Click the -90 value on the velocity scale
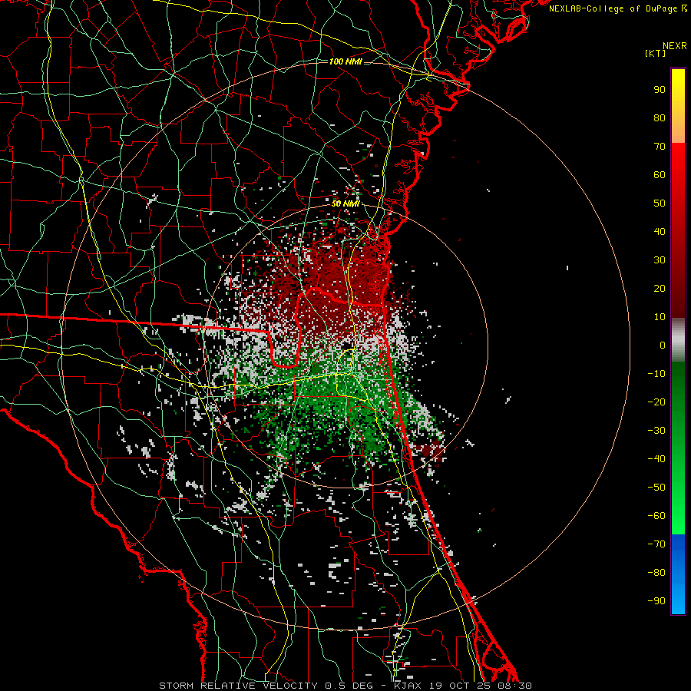 tap(656, 601)
